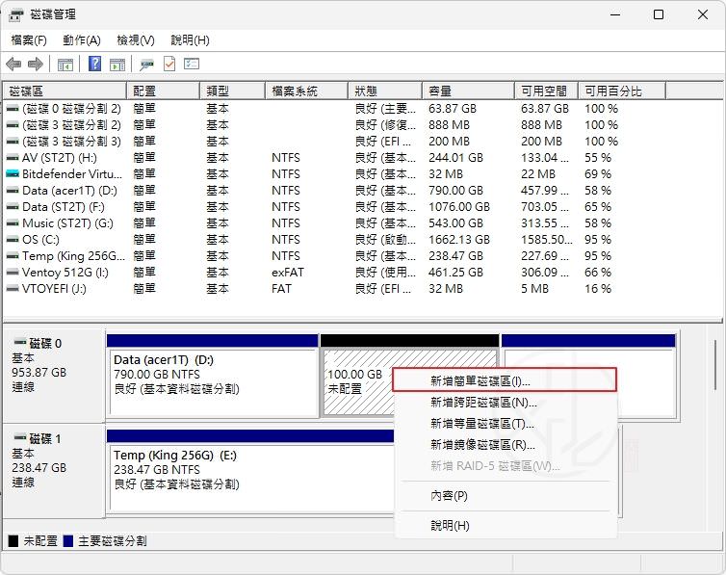Click the show/hide console tree icon
The image size is (726, 575).
point(65,65)
